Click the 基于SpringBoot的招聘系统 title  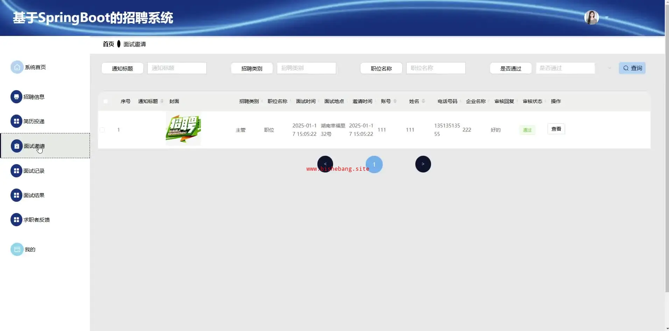pos(93,18)
